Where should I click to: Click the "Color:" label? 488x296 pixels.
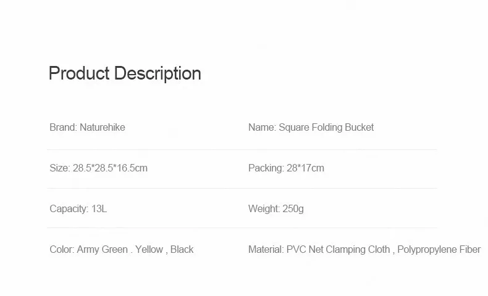tap(62, 250)
